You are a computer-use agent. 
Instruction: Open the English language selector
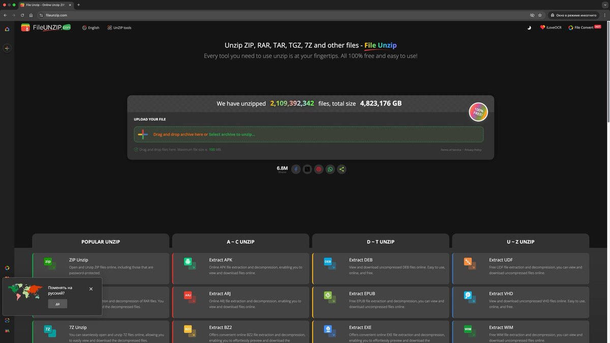pos(90,27)
